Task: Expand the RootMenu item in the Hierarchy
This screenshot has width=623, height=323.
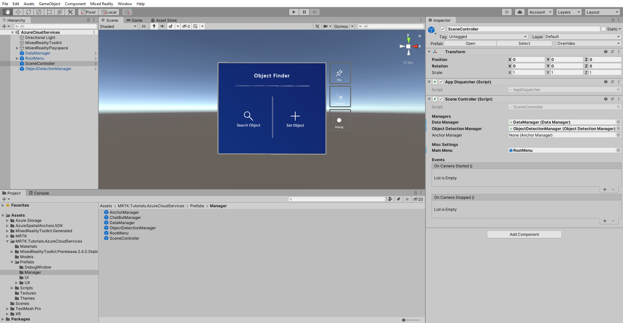Action: tap(17, 58)
